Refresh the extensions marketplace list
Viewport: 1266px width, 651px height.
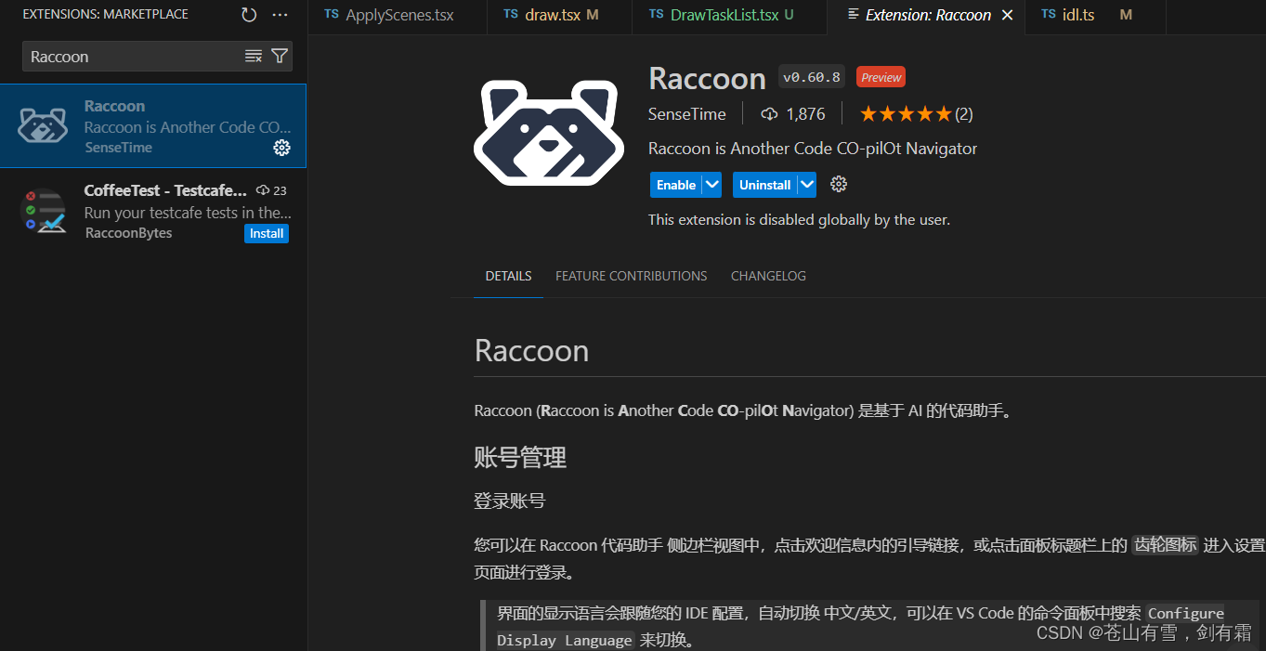point(249,15)
